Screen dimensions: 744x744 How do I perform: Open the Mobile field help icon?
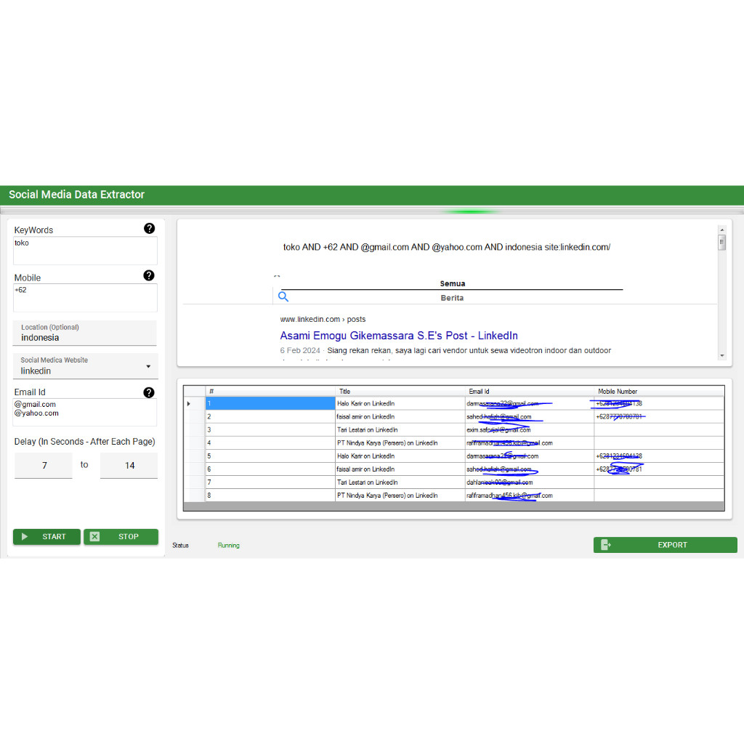[x=149, y=275]
